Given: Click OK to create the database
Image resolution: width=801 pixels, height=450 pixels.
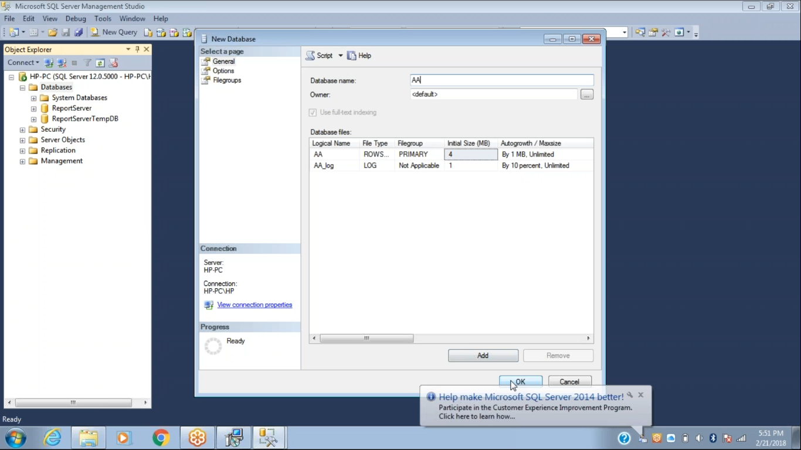Looking at the screenshot, I should click(521, 382).
